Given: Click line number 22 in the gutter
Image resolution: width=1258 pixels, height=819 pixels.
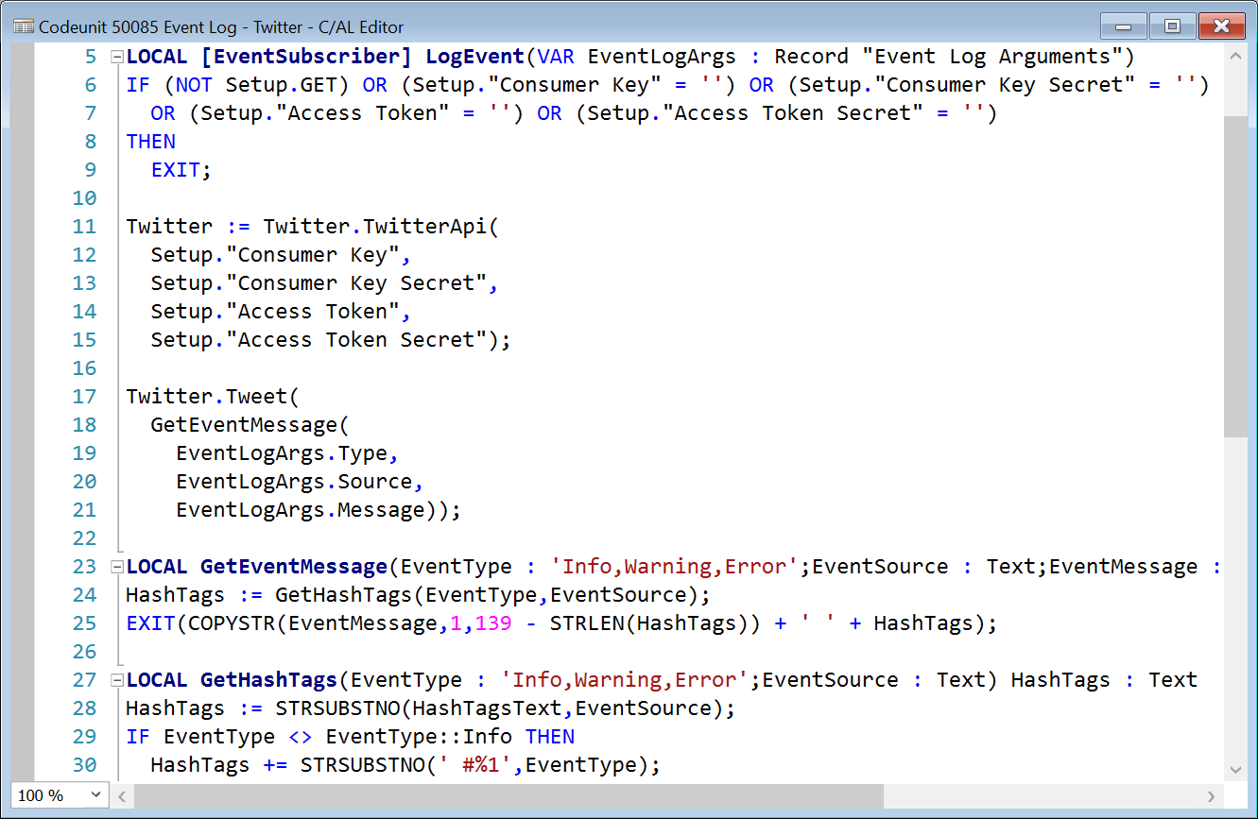Looking at the screenshot, I should point(84,538).
